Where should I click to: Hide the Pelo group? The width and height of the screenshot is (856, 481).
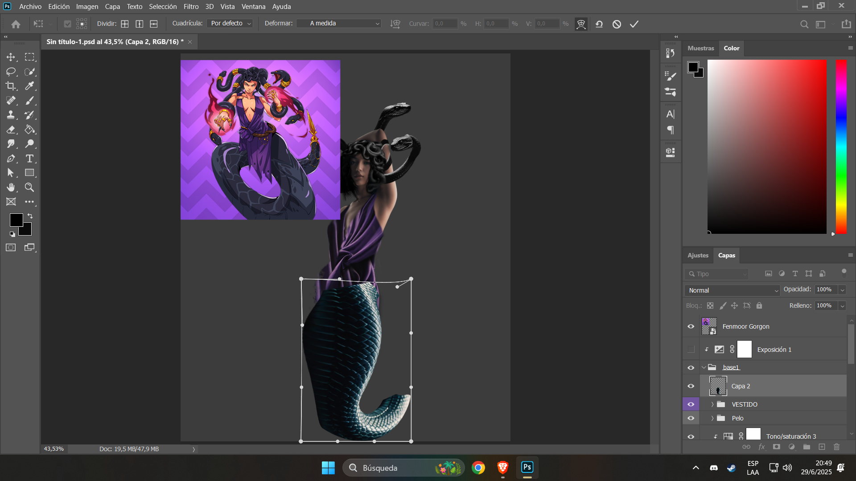click(691, 418)
